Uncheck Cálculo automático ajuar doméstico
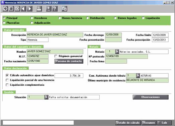 pyautogui.click(x=7, y=75)
